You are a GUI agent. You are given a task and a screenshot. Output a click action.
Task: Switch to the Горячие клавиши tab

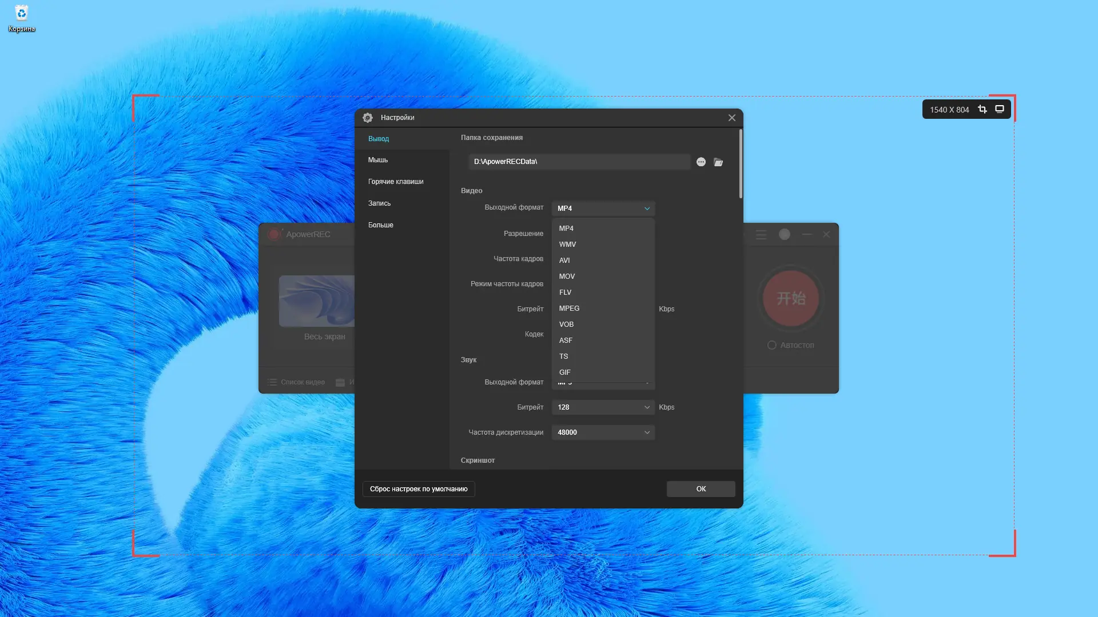(x=396, y=182)
